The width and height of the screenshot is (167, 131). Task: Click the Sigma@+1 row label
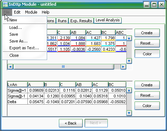pos(17,90)
